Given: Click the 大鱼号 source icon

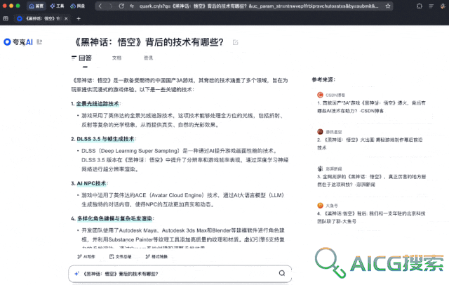Looking at the screenshot, I should [x=320, y=206].
